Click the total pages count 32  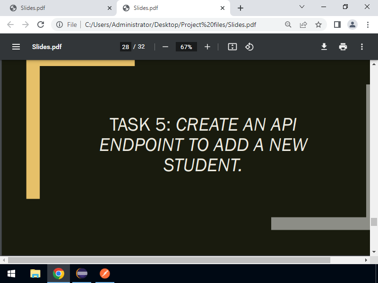coord(141,47)
